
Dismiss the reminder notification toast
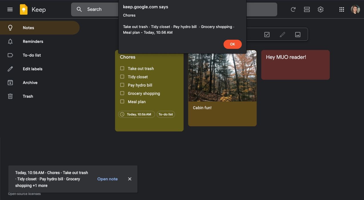130,179
